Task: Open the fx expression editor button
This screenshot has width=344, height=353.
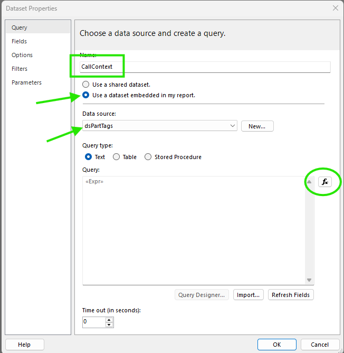Action: (324, 182)
